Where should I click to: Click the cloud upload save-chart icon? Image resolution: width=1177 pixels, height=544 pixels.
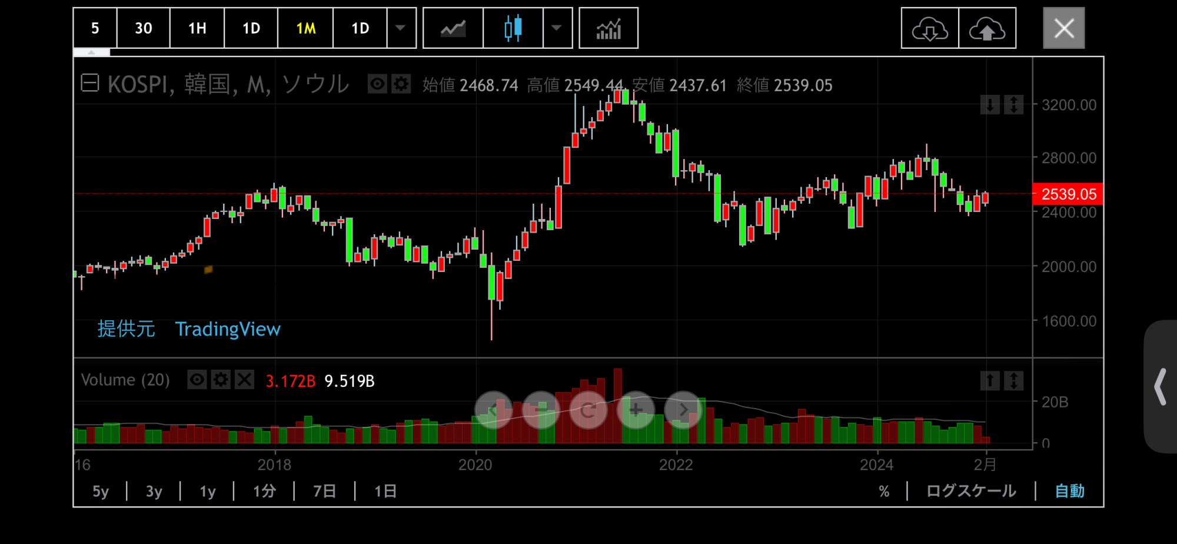987,28
